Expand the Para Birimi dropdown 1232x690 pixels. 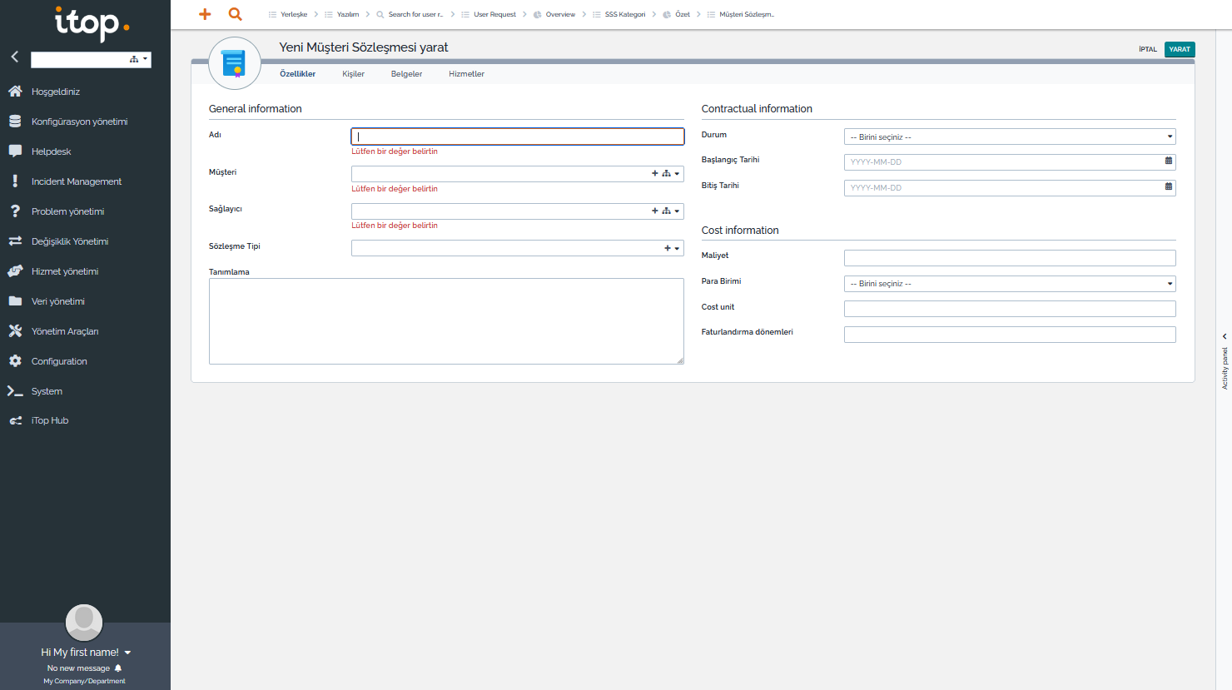pyautogui.click(x=1009, y=284)
